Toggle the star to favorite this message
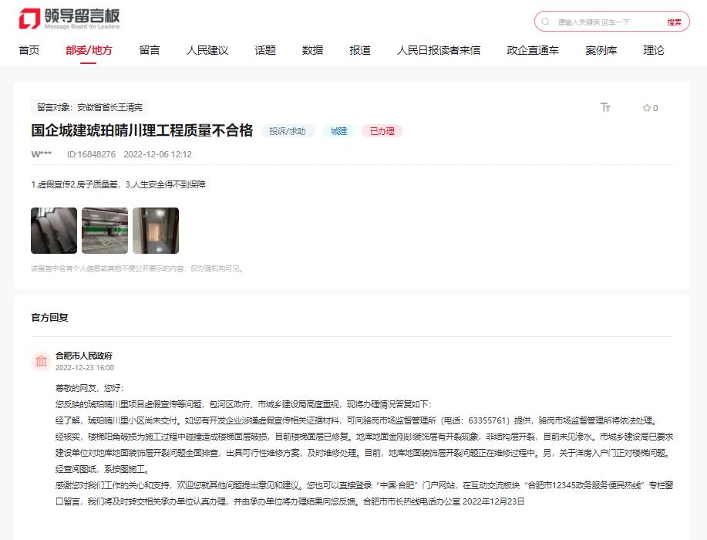Viewport: 707px width, 540px height. (645, 109)
